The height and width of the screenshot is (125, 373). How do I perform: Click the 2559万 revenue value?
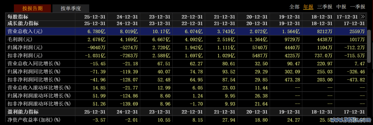tap(357, 32)
